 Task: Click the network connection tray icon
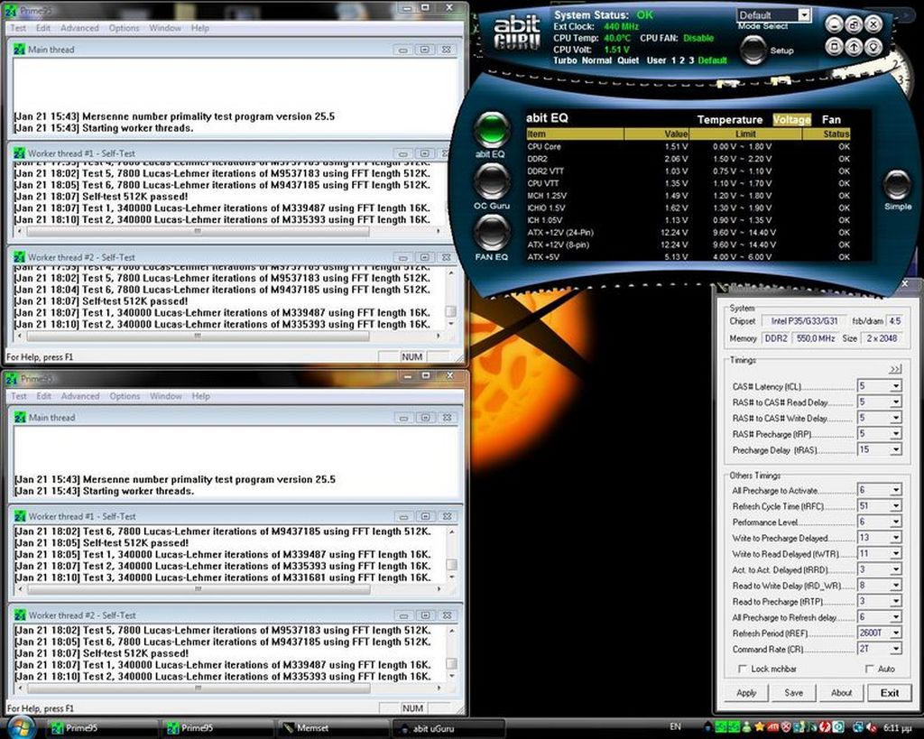pyautogui.click(x=858, y=727)
